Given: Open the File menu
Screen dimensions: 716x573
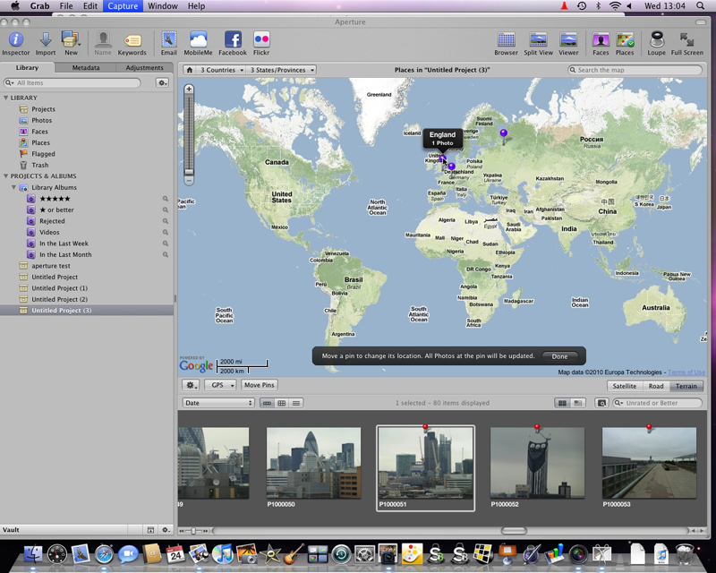Looking at the screenshot, I should click(x=66, y=6).
